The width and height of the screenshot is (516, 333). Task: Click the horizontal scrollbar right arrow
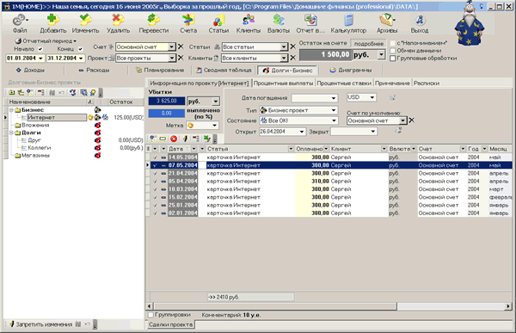point(508,306)
